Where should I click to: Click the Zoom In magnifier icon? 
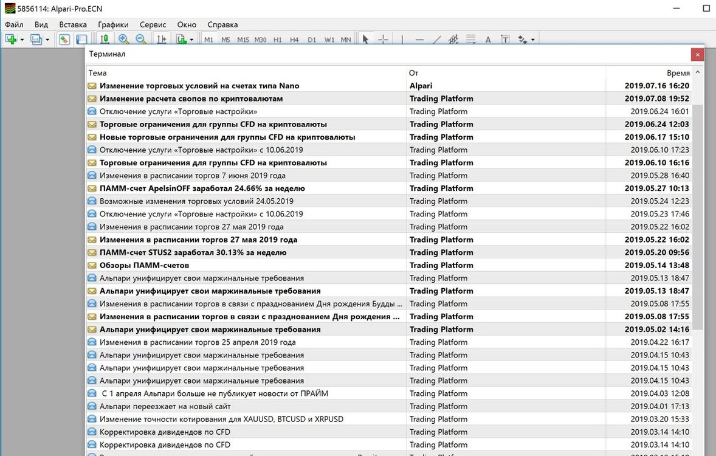tap(123, 40)
